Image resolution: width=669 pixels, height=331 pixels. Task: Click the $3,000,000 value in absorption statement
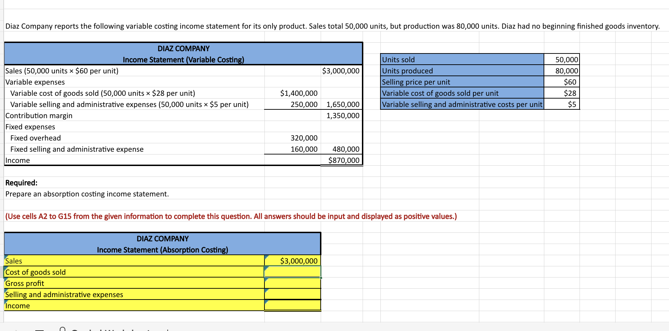[x=293, y=261]
